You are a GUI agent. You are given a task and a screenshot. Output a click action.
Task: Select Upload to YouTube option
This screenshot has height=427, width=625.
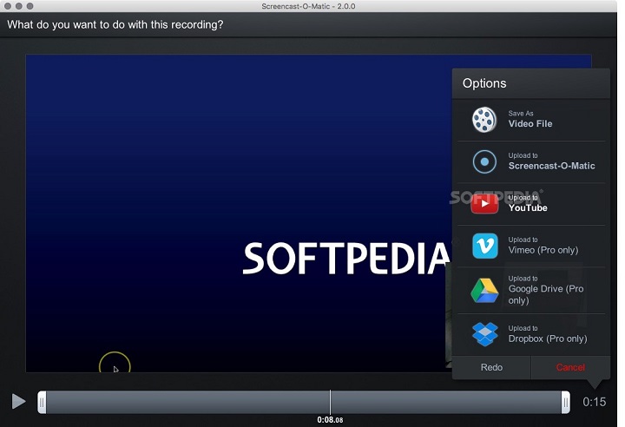[x=531, y=204]
